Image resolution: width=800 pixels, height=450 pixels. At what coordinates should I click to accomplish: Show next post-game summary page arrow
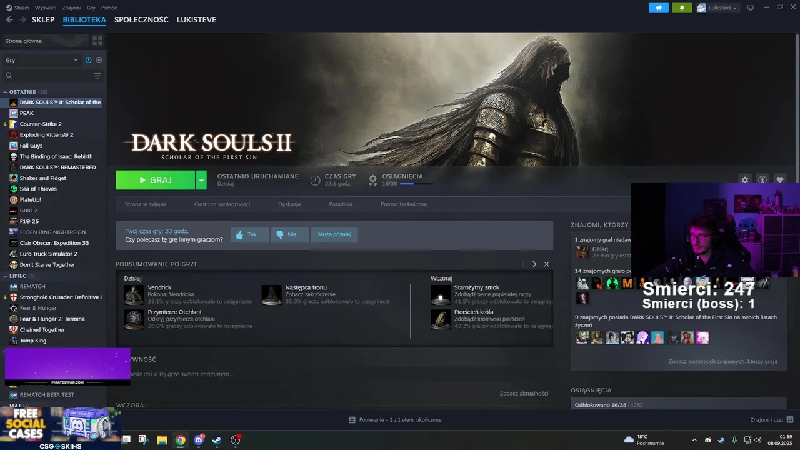(534, 264)
